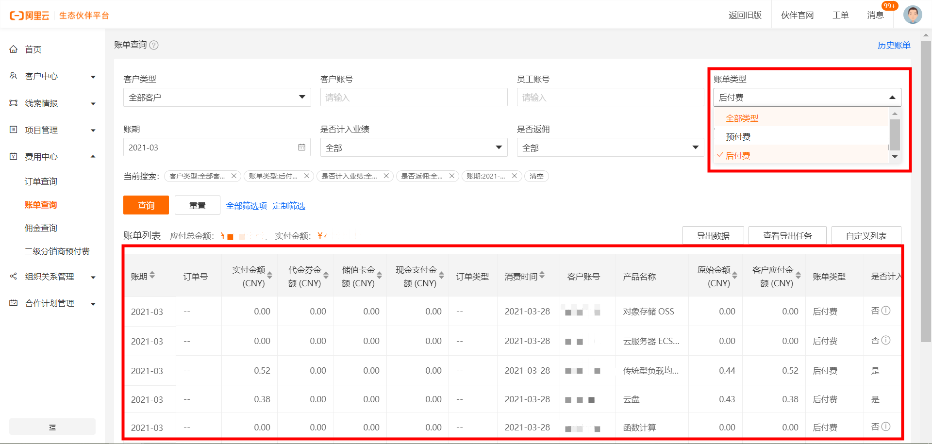Sort by 现金支付金额 column arrows
The width and height of the screenshot is (932, 444).
coord(442,275)
